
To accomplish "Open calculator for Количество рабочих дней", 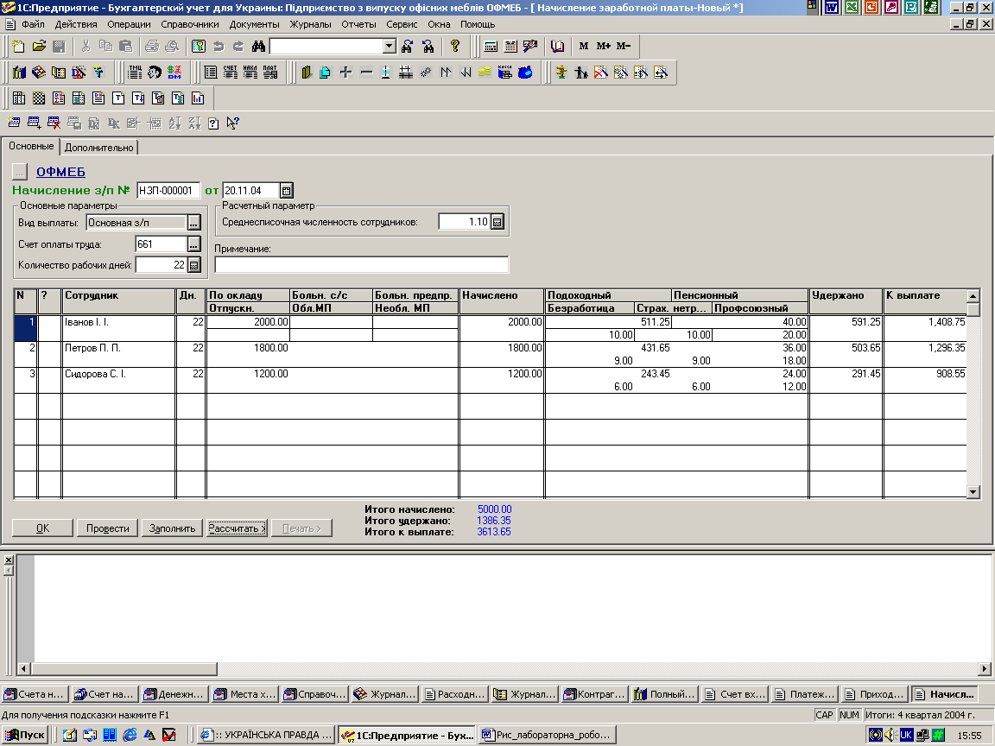I will click(194, 265).
